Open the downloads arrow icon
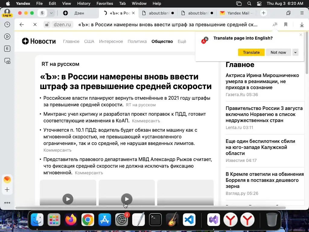This screenshot has width=309, height=232. (302, 25)
